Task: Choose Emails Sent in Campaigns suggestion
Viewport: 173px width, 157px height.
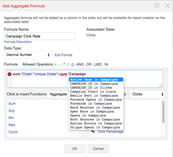Action: (94, 96)
